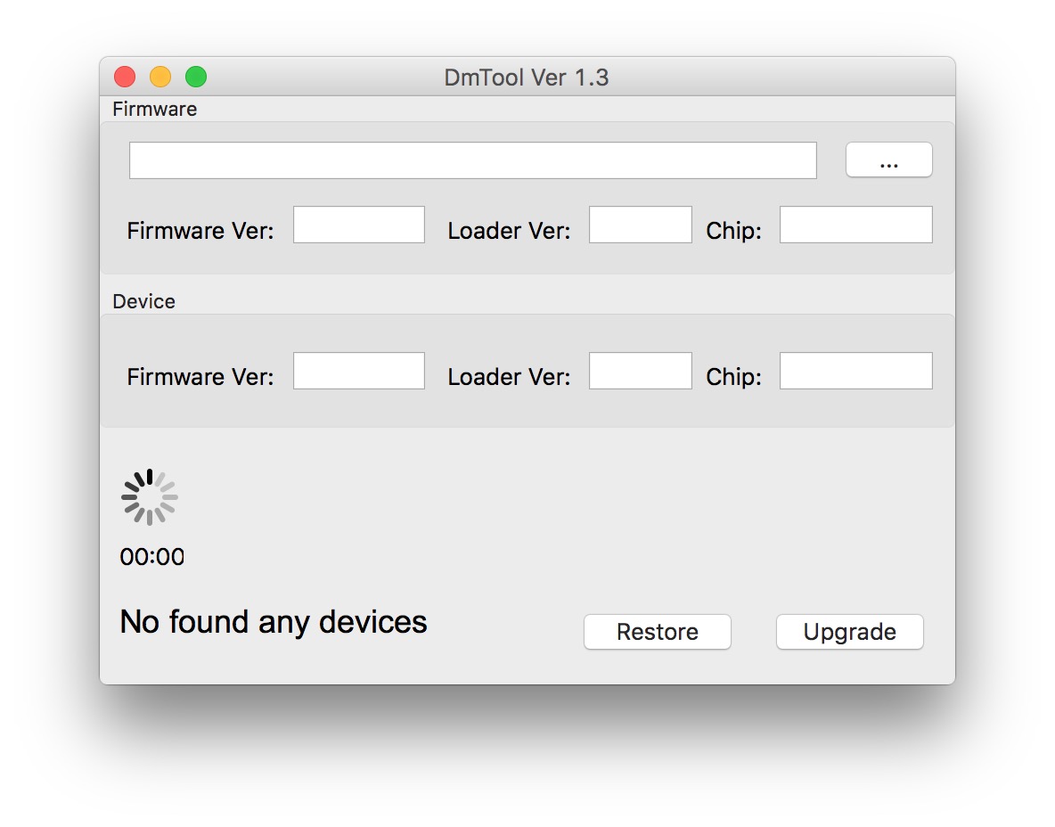Click the "No found any devices" status text

pyautogui.click(x=274, y=622)
